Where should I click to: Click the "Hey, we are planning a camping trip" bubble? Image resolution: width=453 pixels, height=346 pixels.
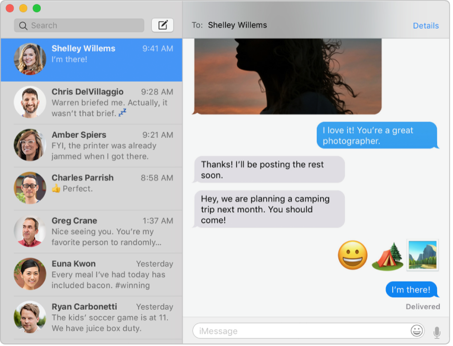268,209
